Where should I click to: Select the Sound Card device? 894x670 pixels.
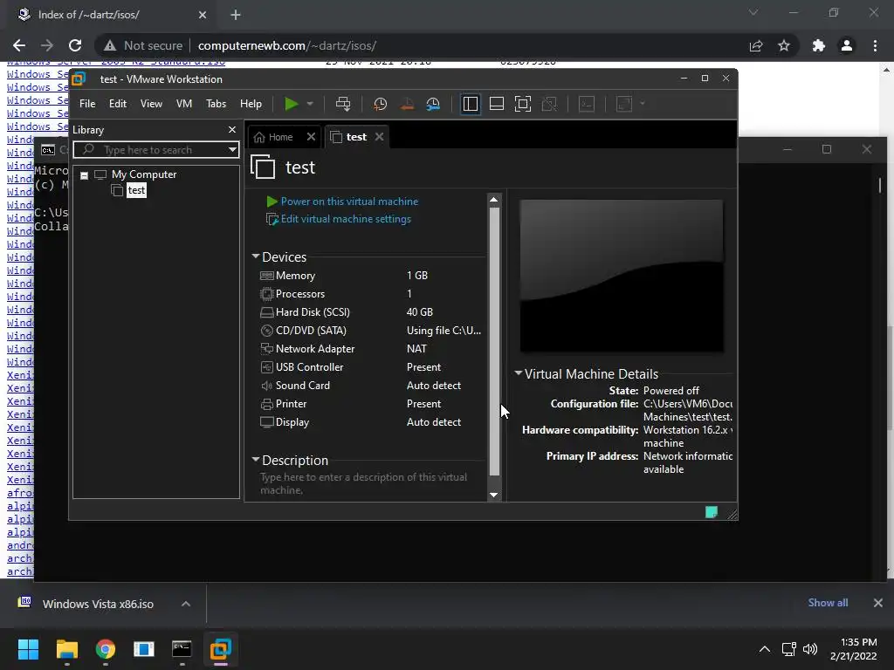370,386
